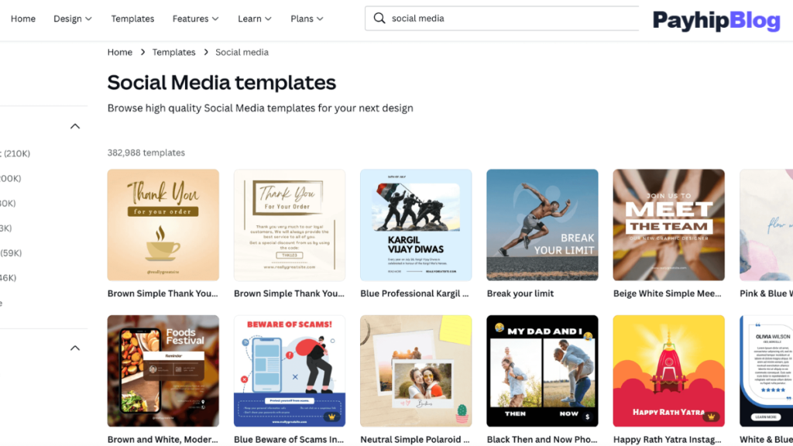Click the search field containing social media

point(502,19)
